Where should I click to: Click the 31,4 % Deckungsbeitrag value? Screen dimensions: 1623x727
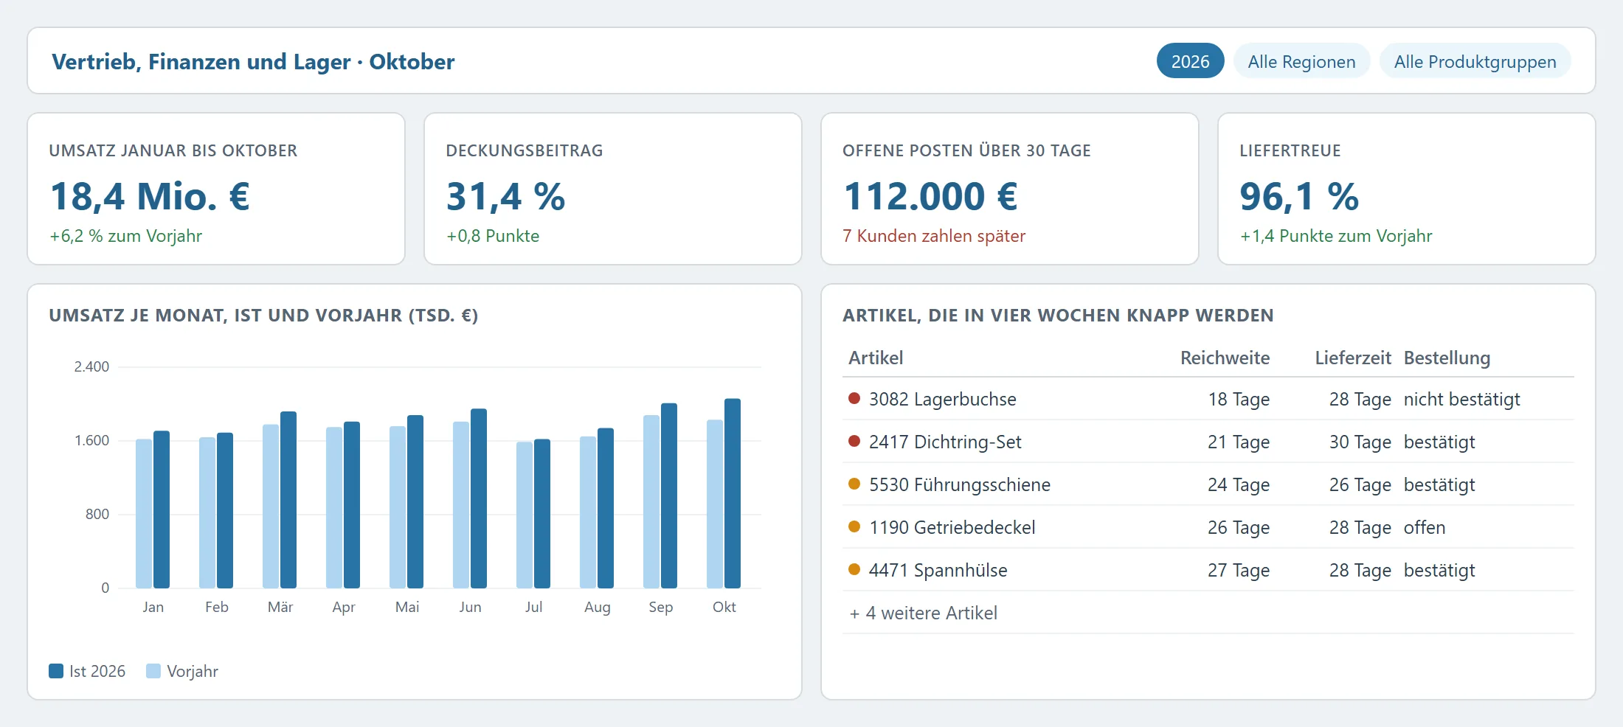click(505, 196)
